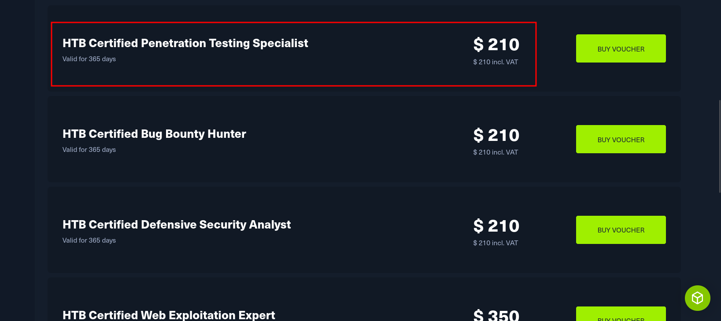721x321 pixels.
Task: Open the HTB Certified Defensive Security Analyst title
Action: pos(177,225)
